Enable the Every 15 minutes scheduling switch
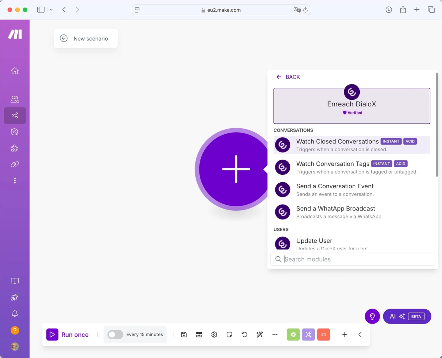 (115, 334)
